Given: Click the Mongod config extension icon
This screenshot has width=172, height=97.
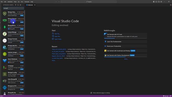Looking at the screenshot, I should (5, 74).
